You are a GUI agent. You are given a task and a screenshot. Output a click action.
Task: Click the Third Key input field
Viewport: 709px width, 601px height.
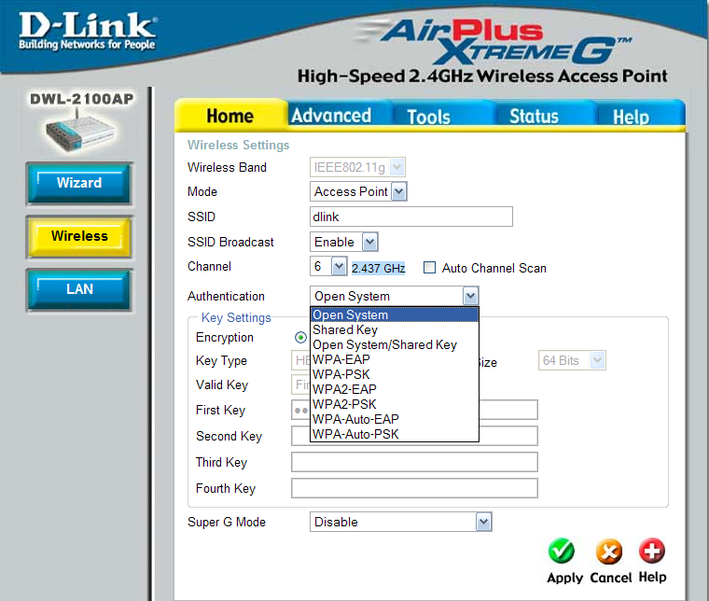pyautogui.click(x=414, y=462)
